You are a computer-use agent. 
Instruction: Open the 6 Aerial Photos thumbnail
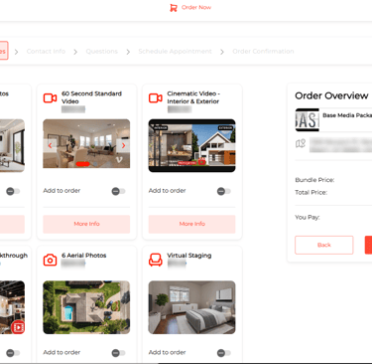point(86,307)
